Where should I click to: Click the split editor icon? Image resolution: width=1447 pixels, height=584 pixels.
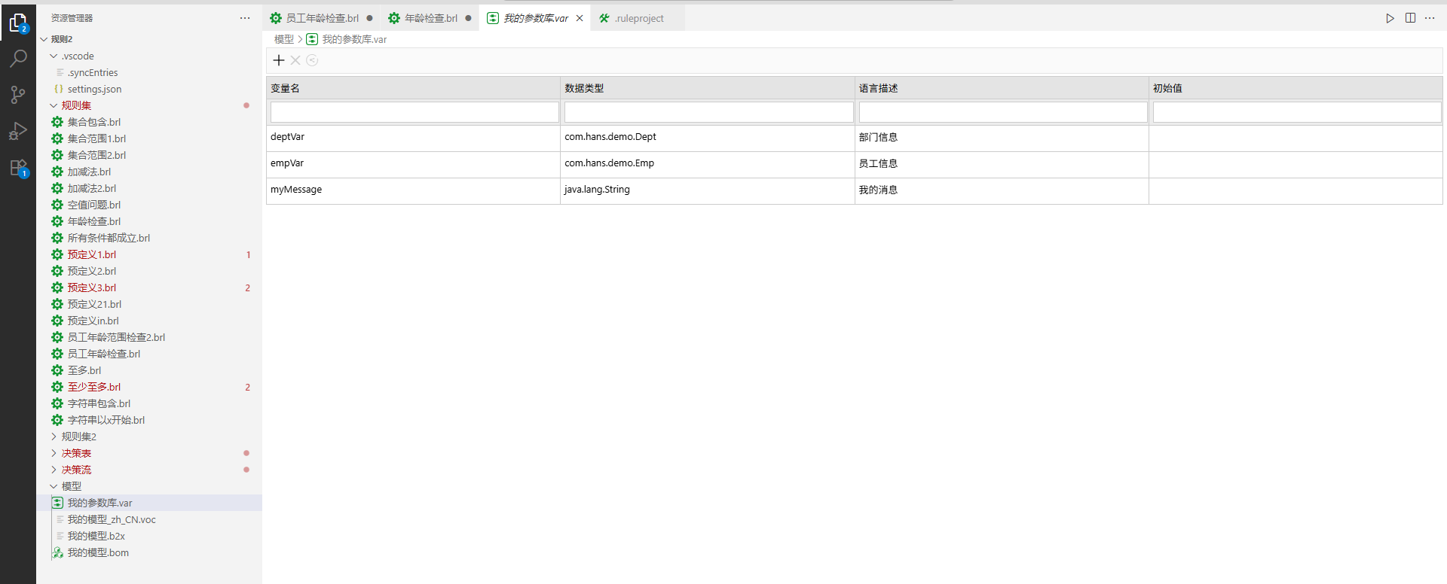tap(1410, 18)
